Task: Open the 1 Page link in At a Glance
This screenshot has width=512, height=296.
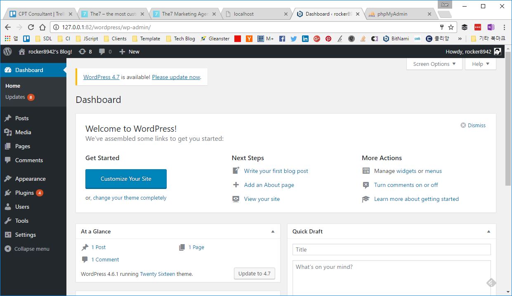Action: [196, 247]
